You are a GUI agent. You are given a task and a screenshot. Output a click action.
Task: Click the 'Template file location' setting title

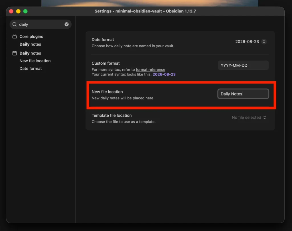112,115
